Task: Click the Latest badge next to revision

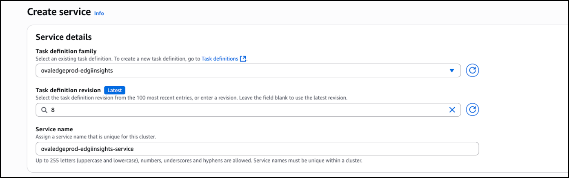Action: 115,90
